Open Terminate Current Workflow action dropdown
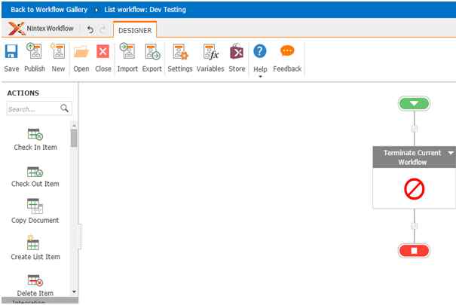The width and height of the screenshot is (456, 305). pos(451,153)
